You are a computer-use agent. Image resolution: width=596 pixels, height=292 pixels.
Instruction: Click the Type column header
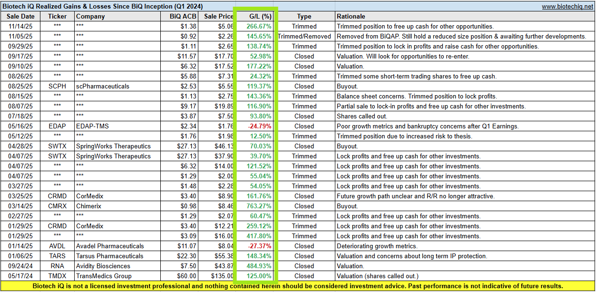coord(304,16)
